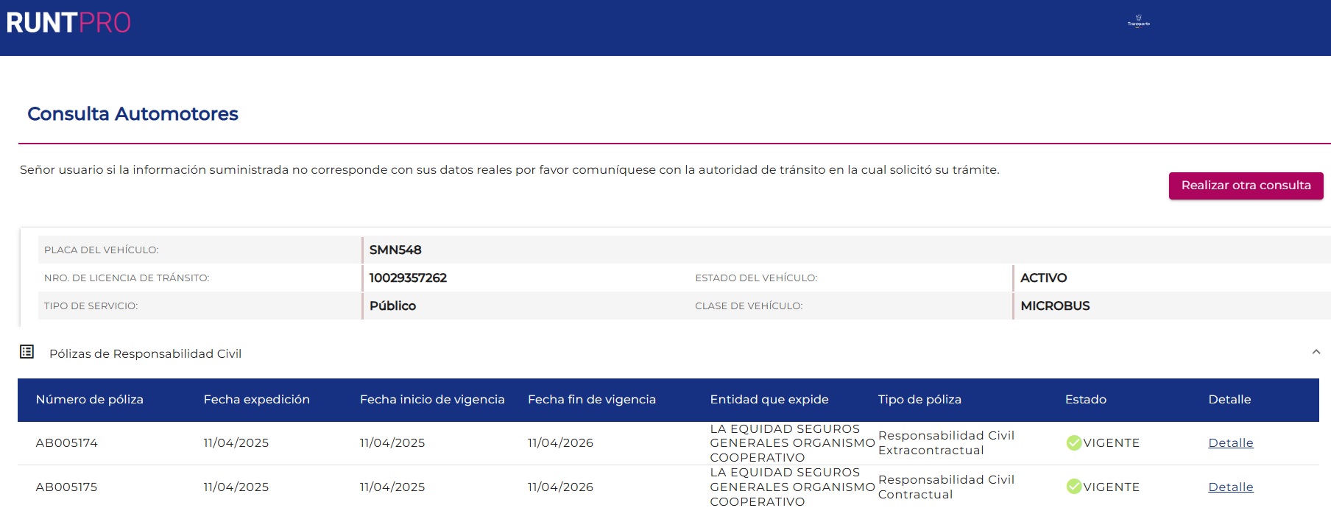Click green check icon for policy AB005175
1331x508 pixels.
click(x=1073, y=487)
